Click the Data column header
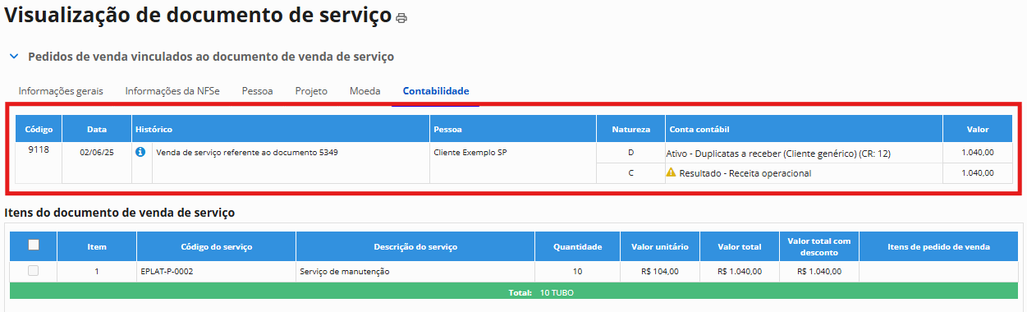1027x312 pixels. point(97,129)
